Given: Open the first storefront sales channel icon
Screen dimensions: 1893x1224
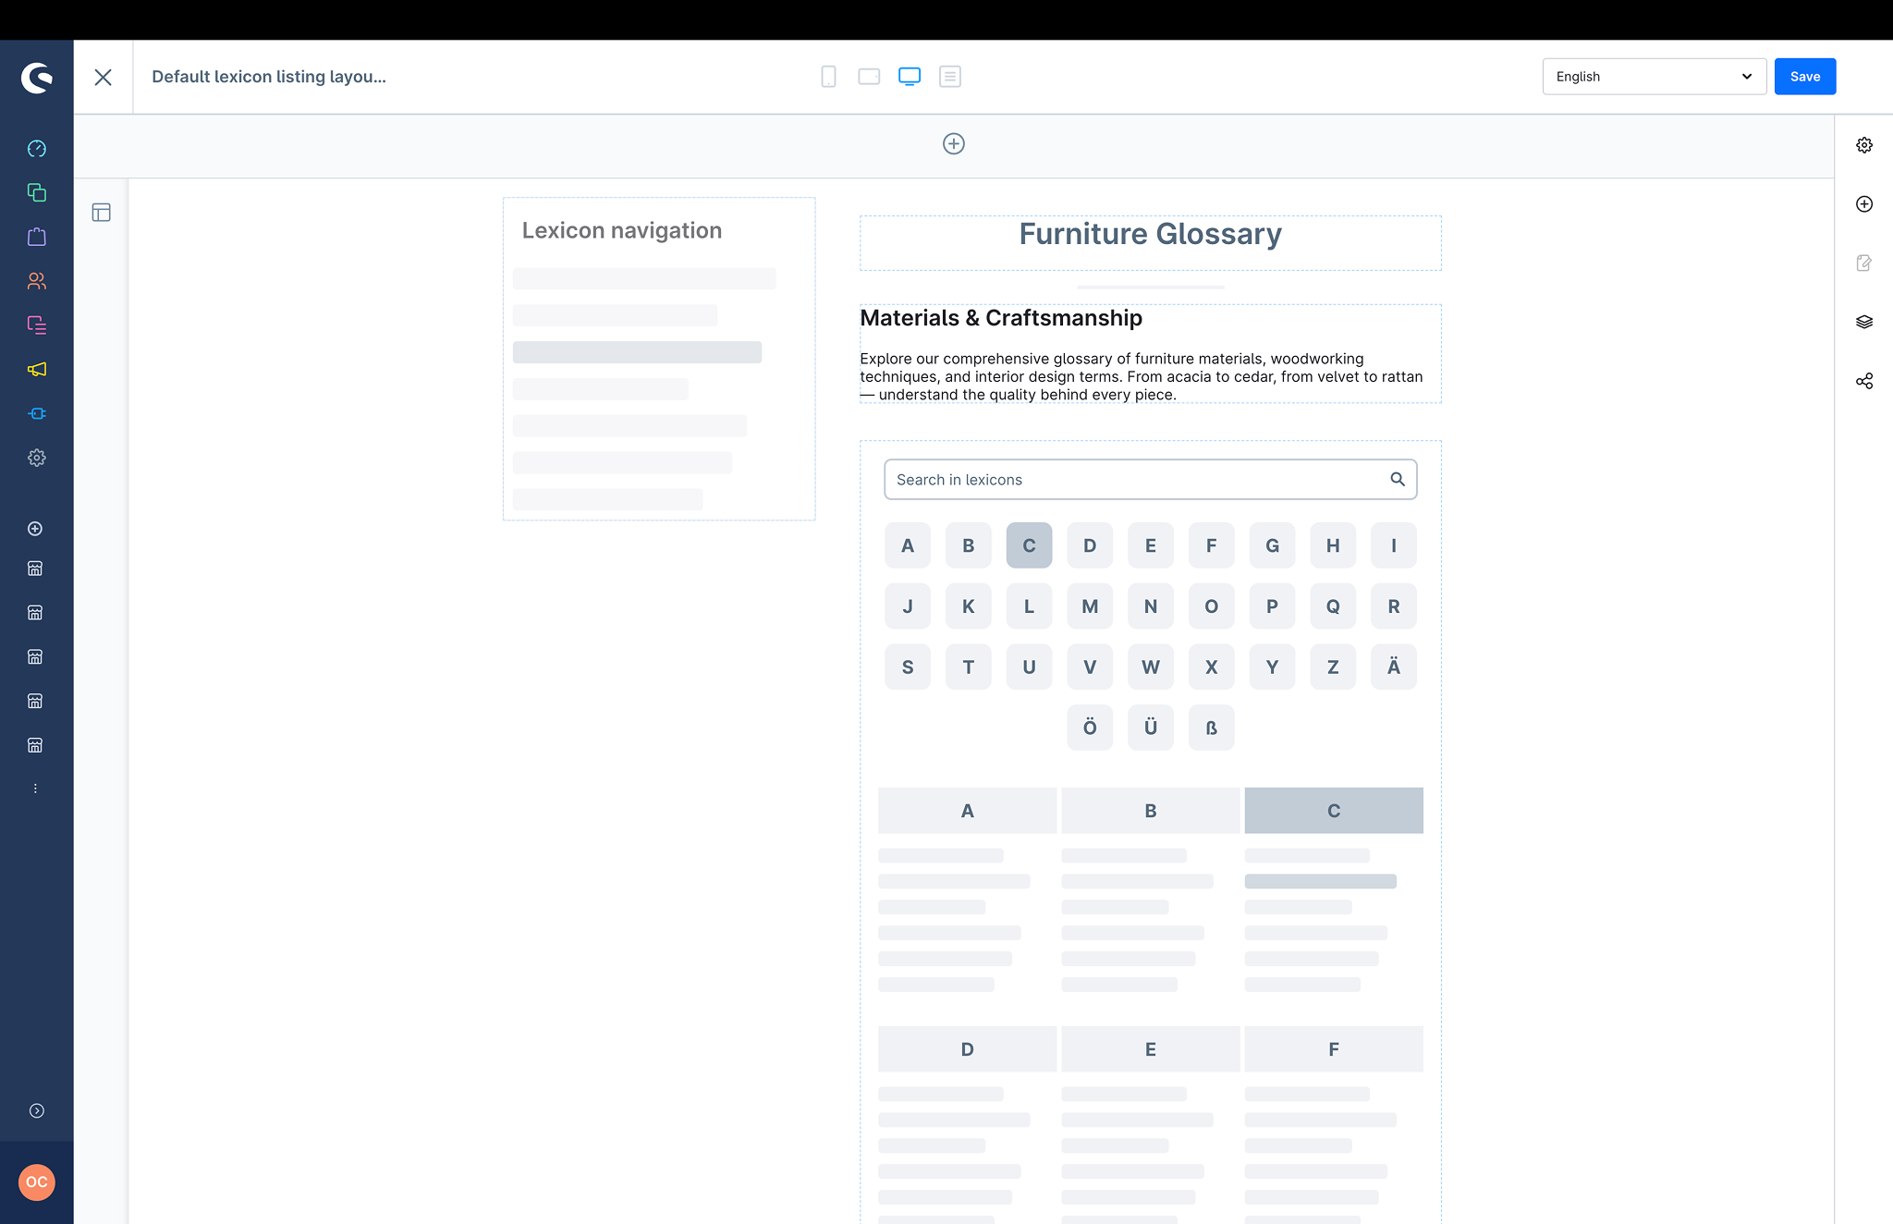Looking at the screenshot, I should [35, 569].
